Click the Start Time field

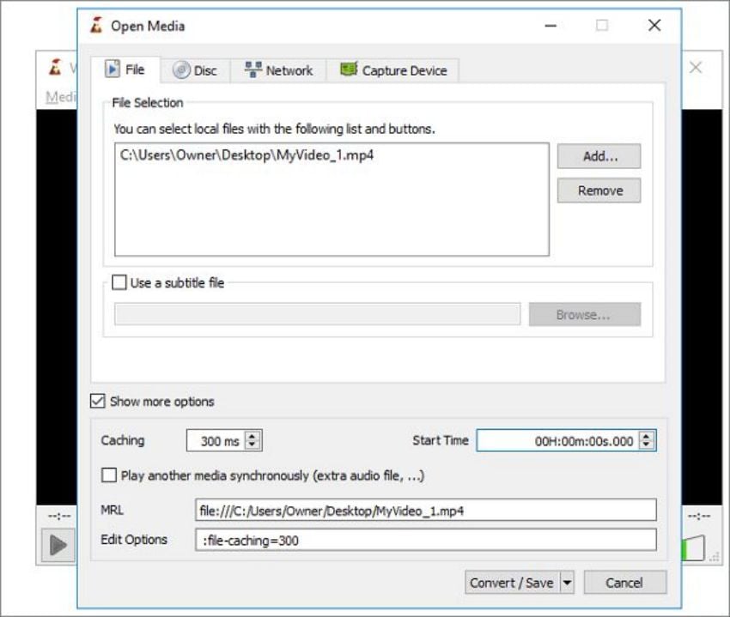[557, 440]
